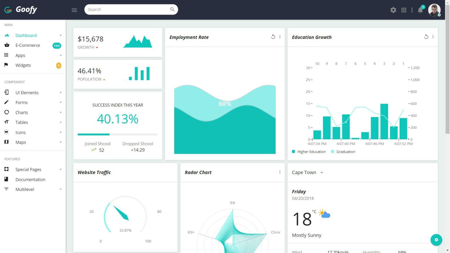Open the Documentation page
Screen dimensions: 450x253
pos(30,179)
